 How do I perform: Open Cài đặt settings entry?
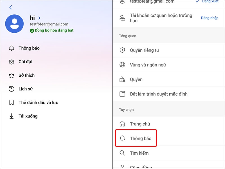[26, 62]
